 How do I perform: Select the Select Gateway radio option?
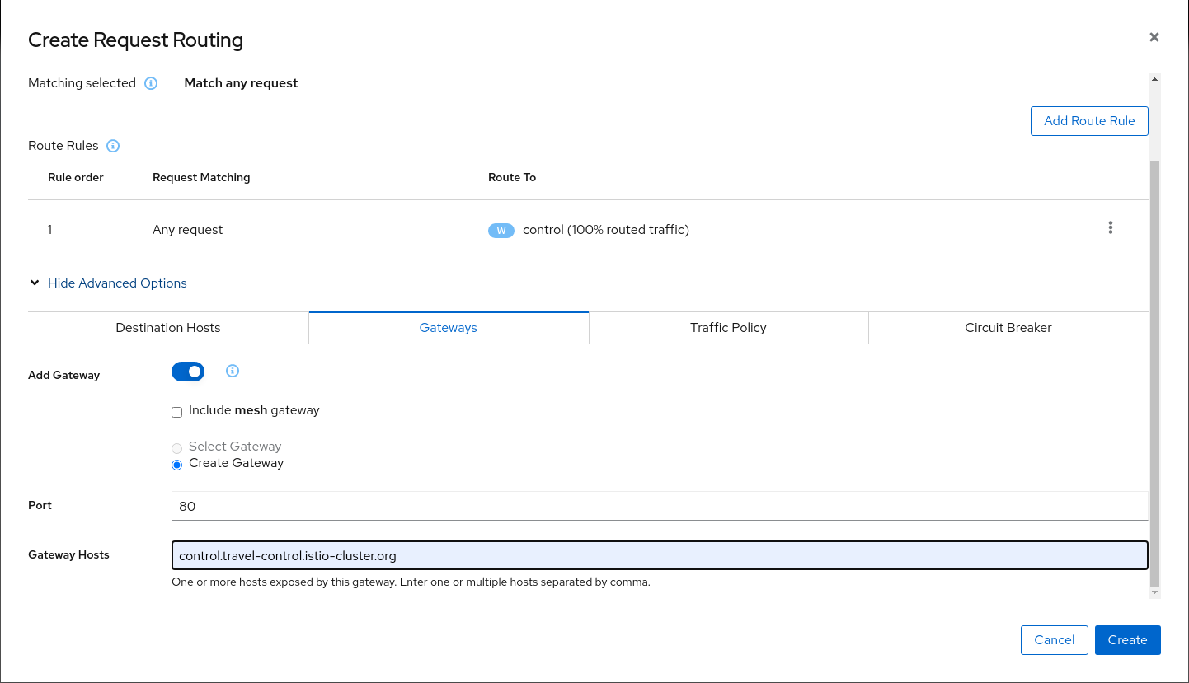pyautogui.click(x=176, y=448)
